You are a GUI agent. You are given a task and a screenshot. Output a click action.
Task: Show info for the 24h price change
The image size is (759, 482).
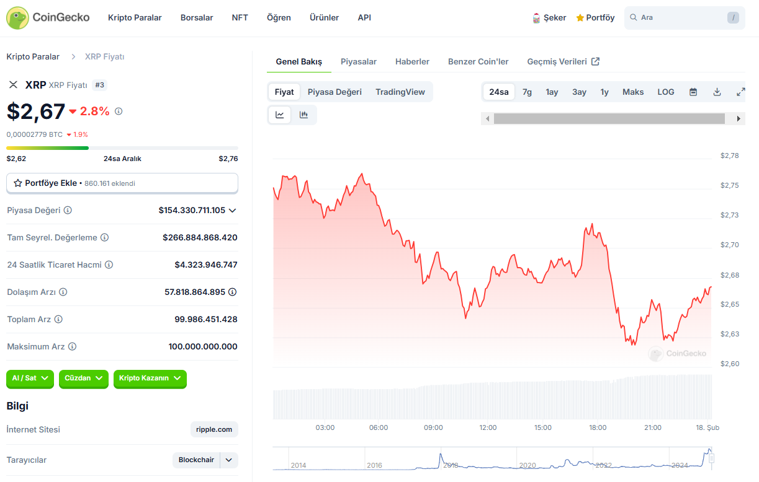click(119, 112)
